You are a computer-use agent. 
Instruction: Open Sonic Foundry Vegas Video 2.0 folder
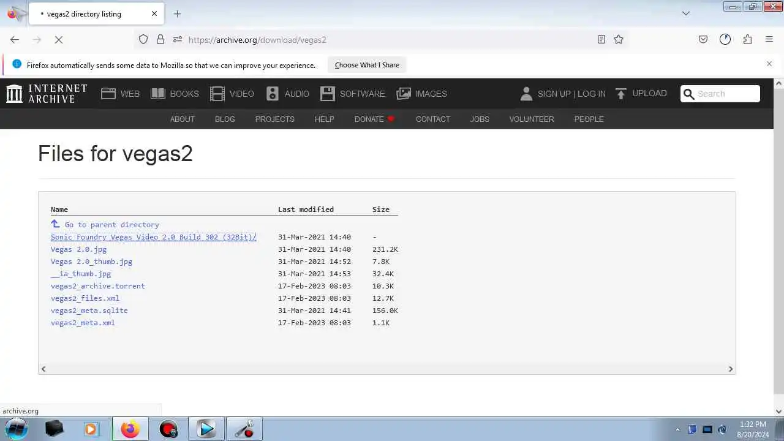(x=154, y=237)
